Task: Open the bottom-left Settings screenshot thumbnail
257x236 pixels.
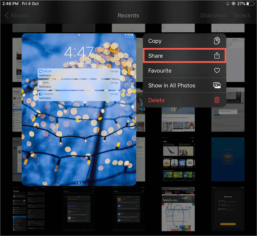Action: coord(29,209)
